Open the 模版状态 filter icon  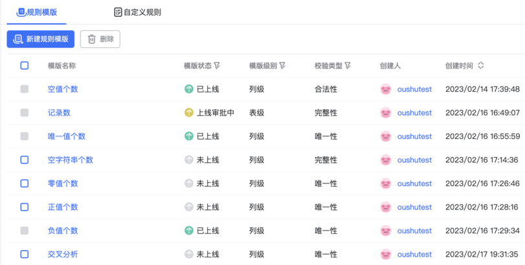click(217, 65)
